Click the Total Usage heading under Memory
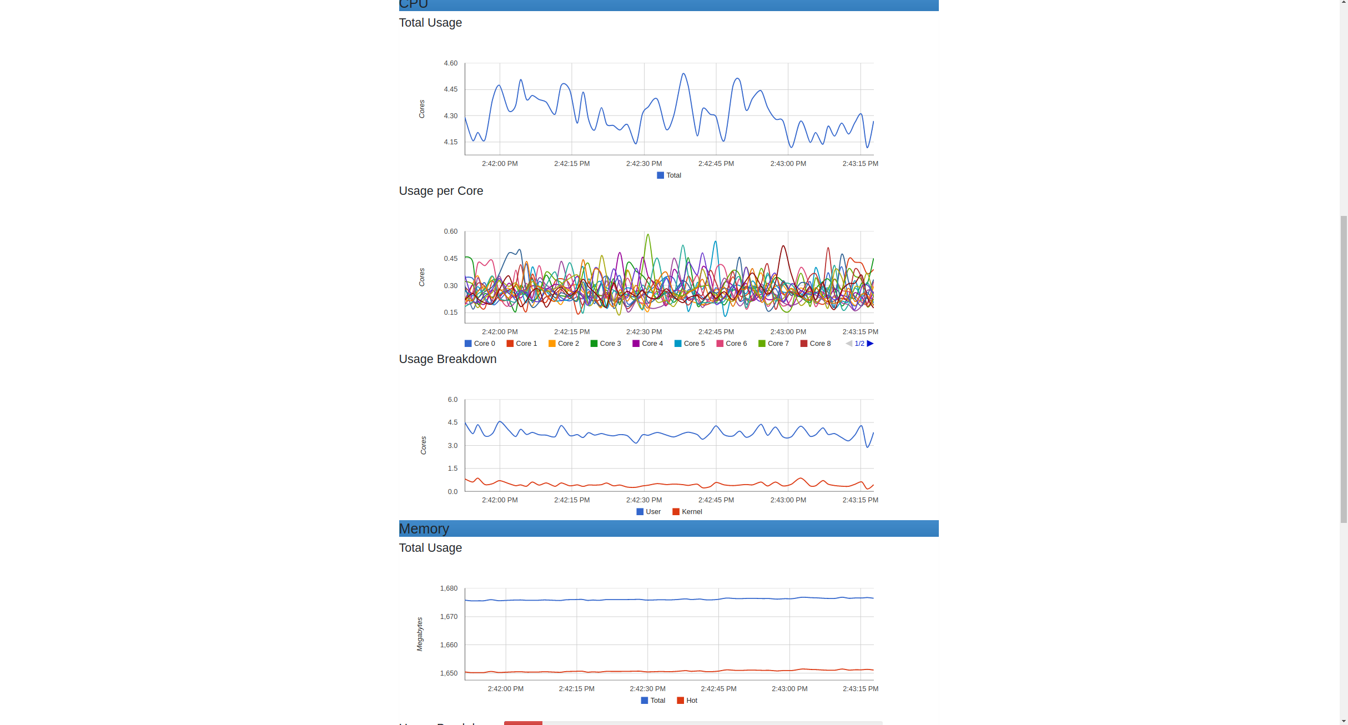This screenshot has width=1348, height=725. click(x=430, y=548)
